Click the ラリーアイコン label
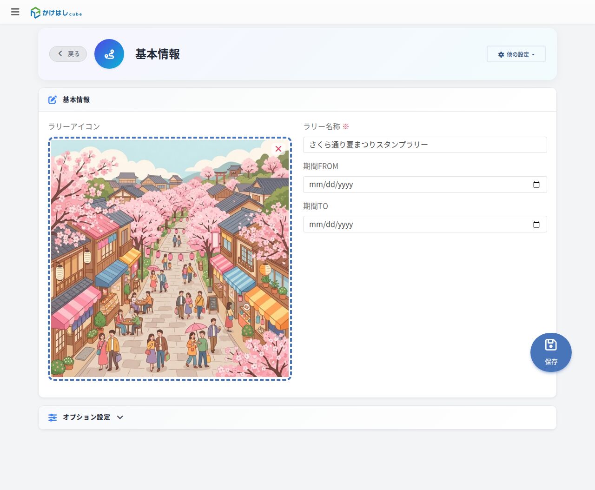The image size is (595, 490). point(74,126)
